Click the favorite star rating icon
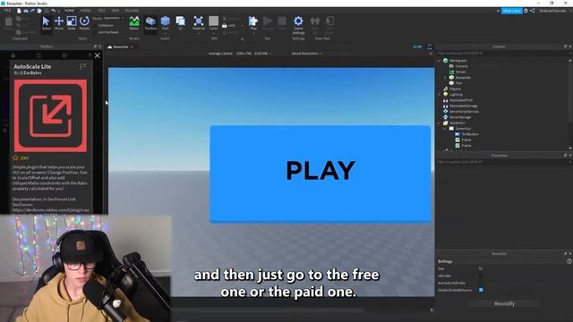 (x=15, y=158)
